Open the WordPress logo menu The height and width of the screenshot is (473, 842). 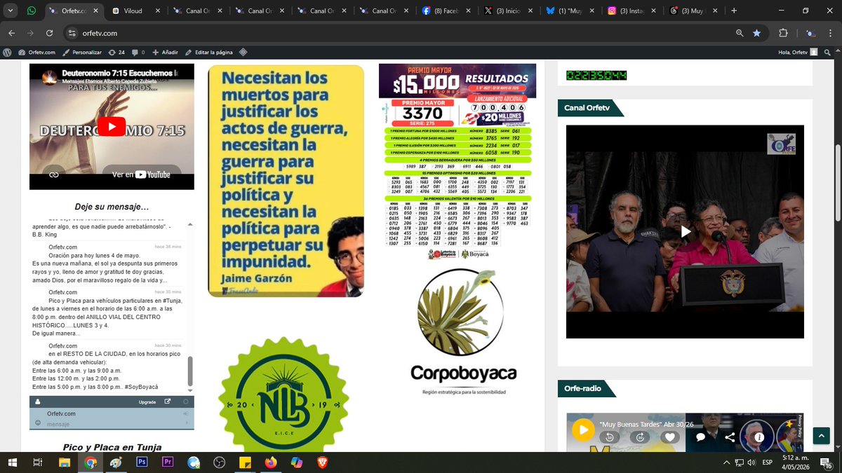(8, 52)
